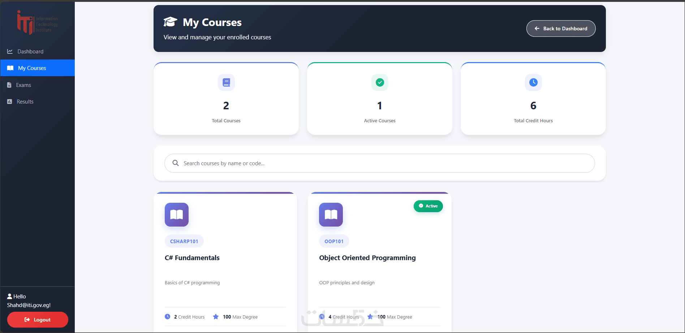The height and width of the screenshot is (333, 685).
Task: Open the Dashboard menu item
Action: [x=38, y=52]
